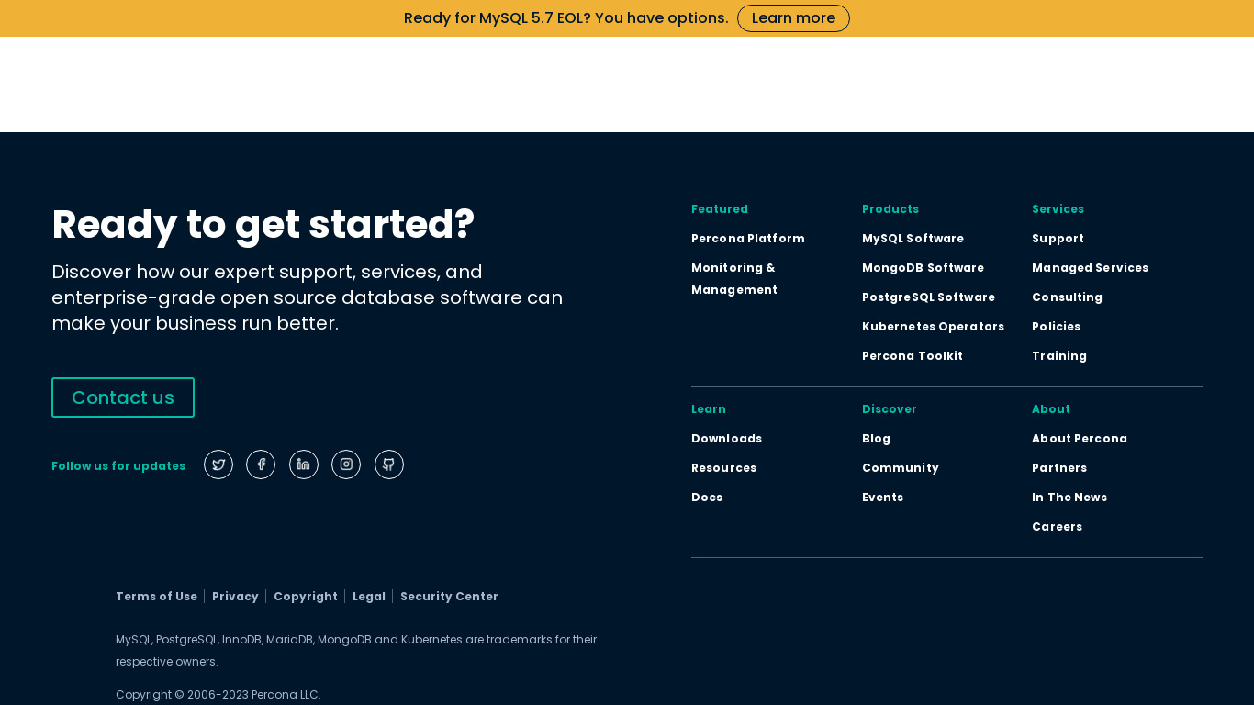The width and height of the screenshot is (1254, 705).
Task: Go to Percona's GitHub icon
Action: point(389,464)
